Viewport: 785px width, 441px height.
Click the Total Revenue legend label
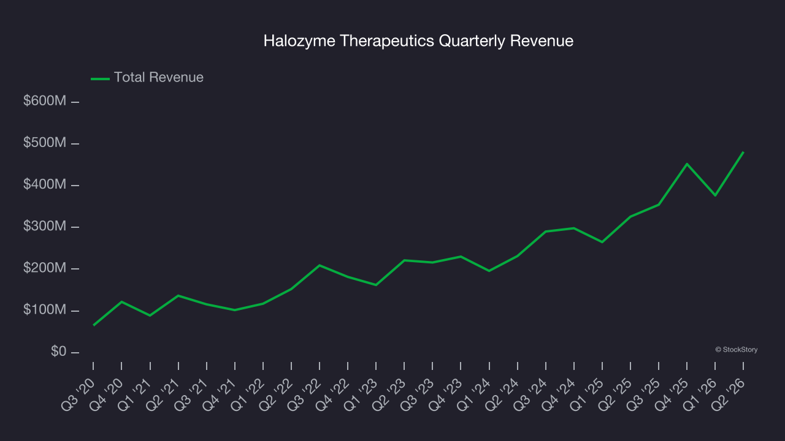159,78
